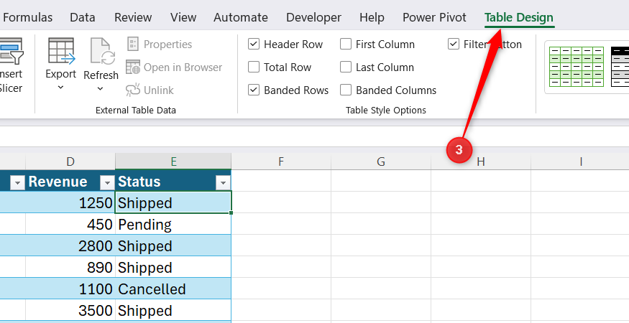Select the cell containing 1250
This screenshot has height=323, width=629.
pyautogui.click(x=70, y=202)
